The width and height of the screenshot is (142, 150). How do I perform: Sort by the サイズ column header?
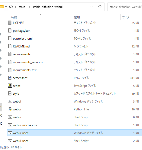tap(126, 17)
